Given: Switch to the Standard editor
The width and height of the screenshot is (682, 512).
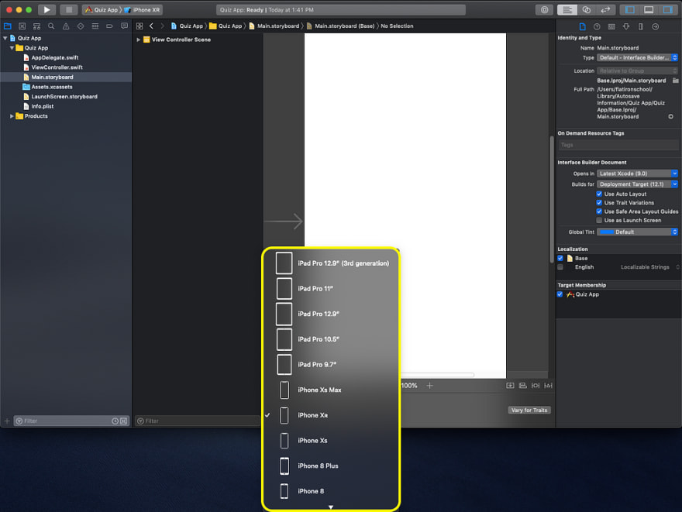Looking at the screenshot, I should pyautogui.click(x=567, y=9).
